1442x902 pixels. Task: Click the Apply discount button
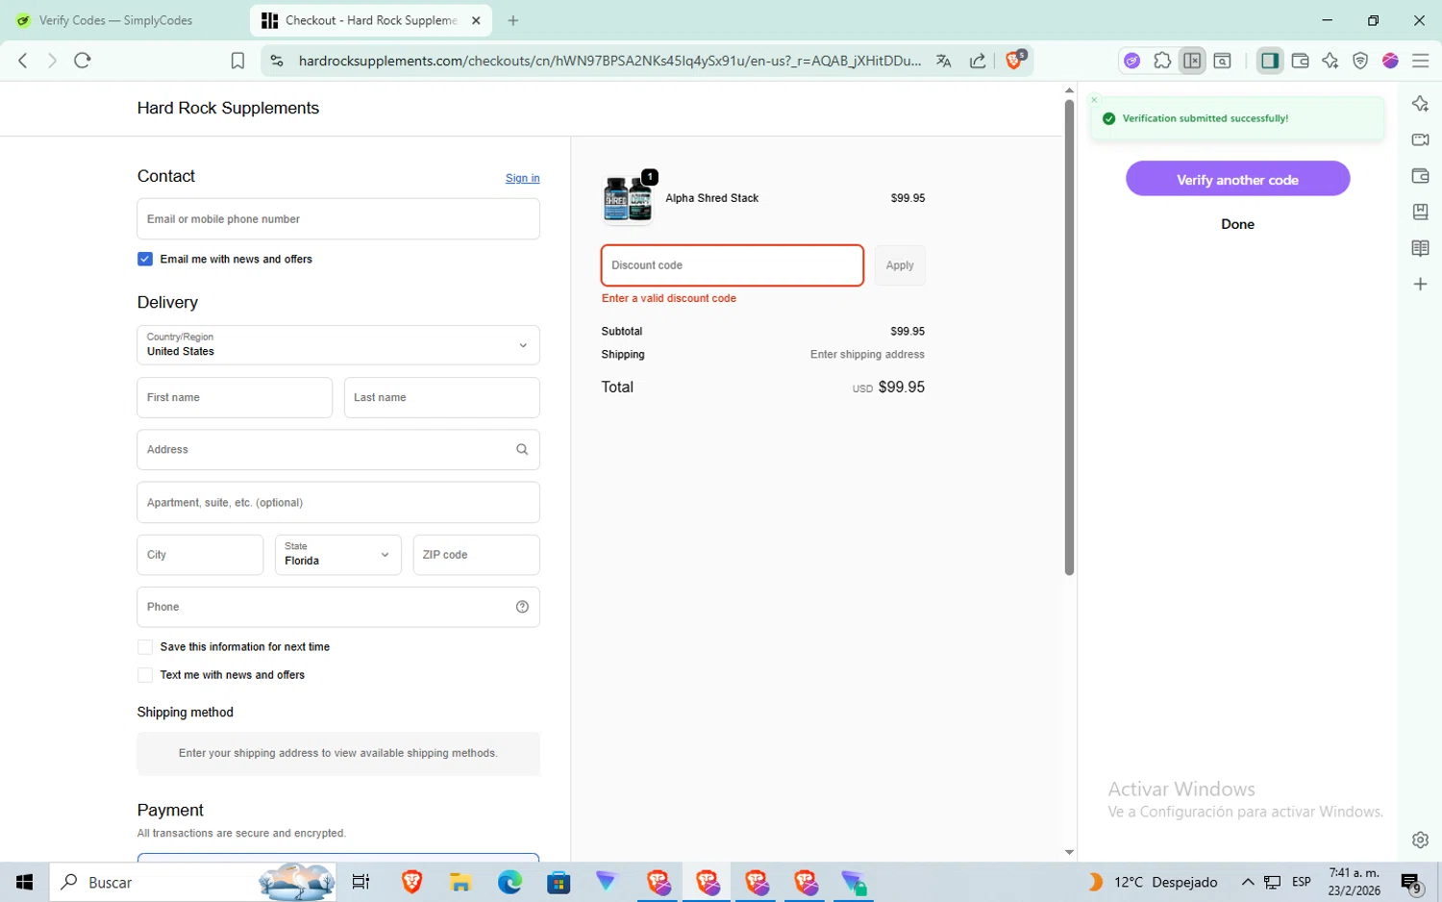tap(900, 265)
